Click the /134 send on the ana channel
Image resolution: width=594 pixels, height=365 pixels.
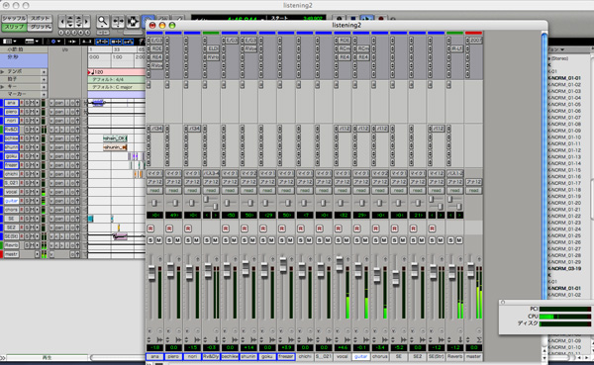(156, 129)
